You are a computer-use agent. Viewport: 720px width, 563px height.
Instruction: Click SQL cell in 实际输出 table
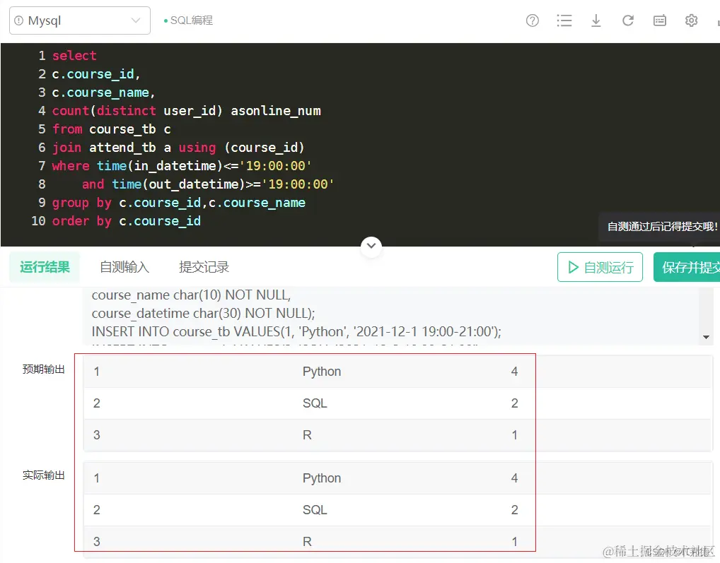click(x=315, y=510)
